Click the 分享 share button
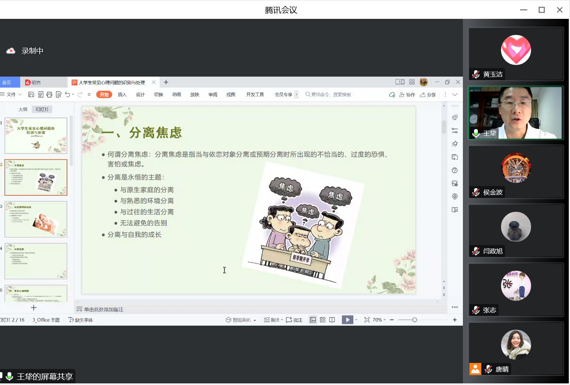The width and height of the screenshot is (570, 385). pos(428,95)
